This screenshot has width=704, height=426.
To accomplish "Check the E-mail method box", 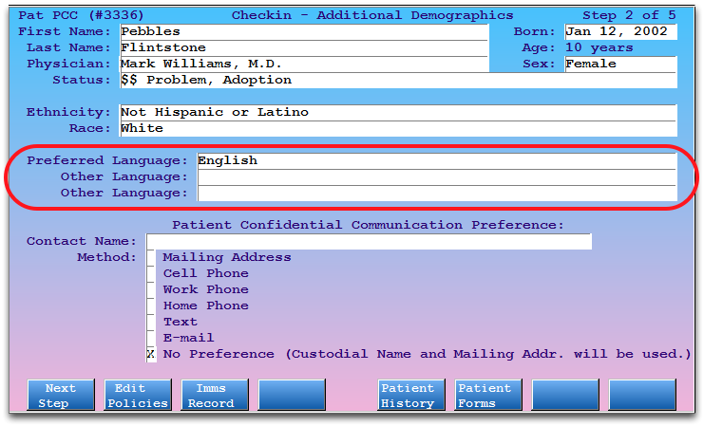I will [151, 338].
